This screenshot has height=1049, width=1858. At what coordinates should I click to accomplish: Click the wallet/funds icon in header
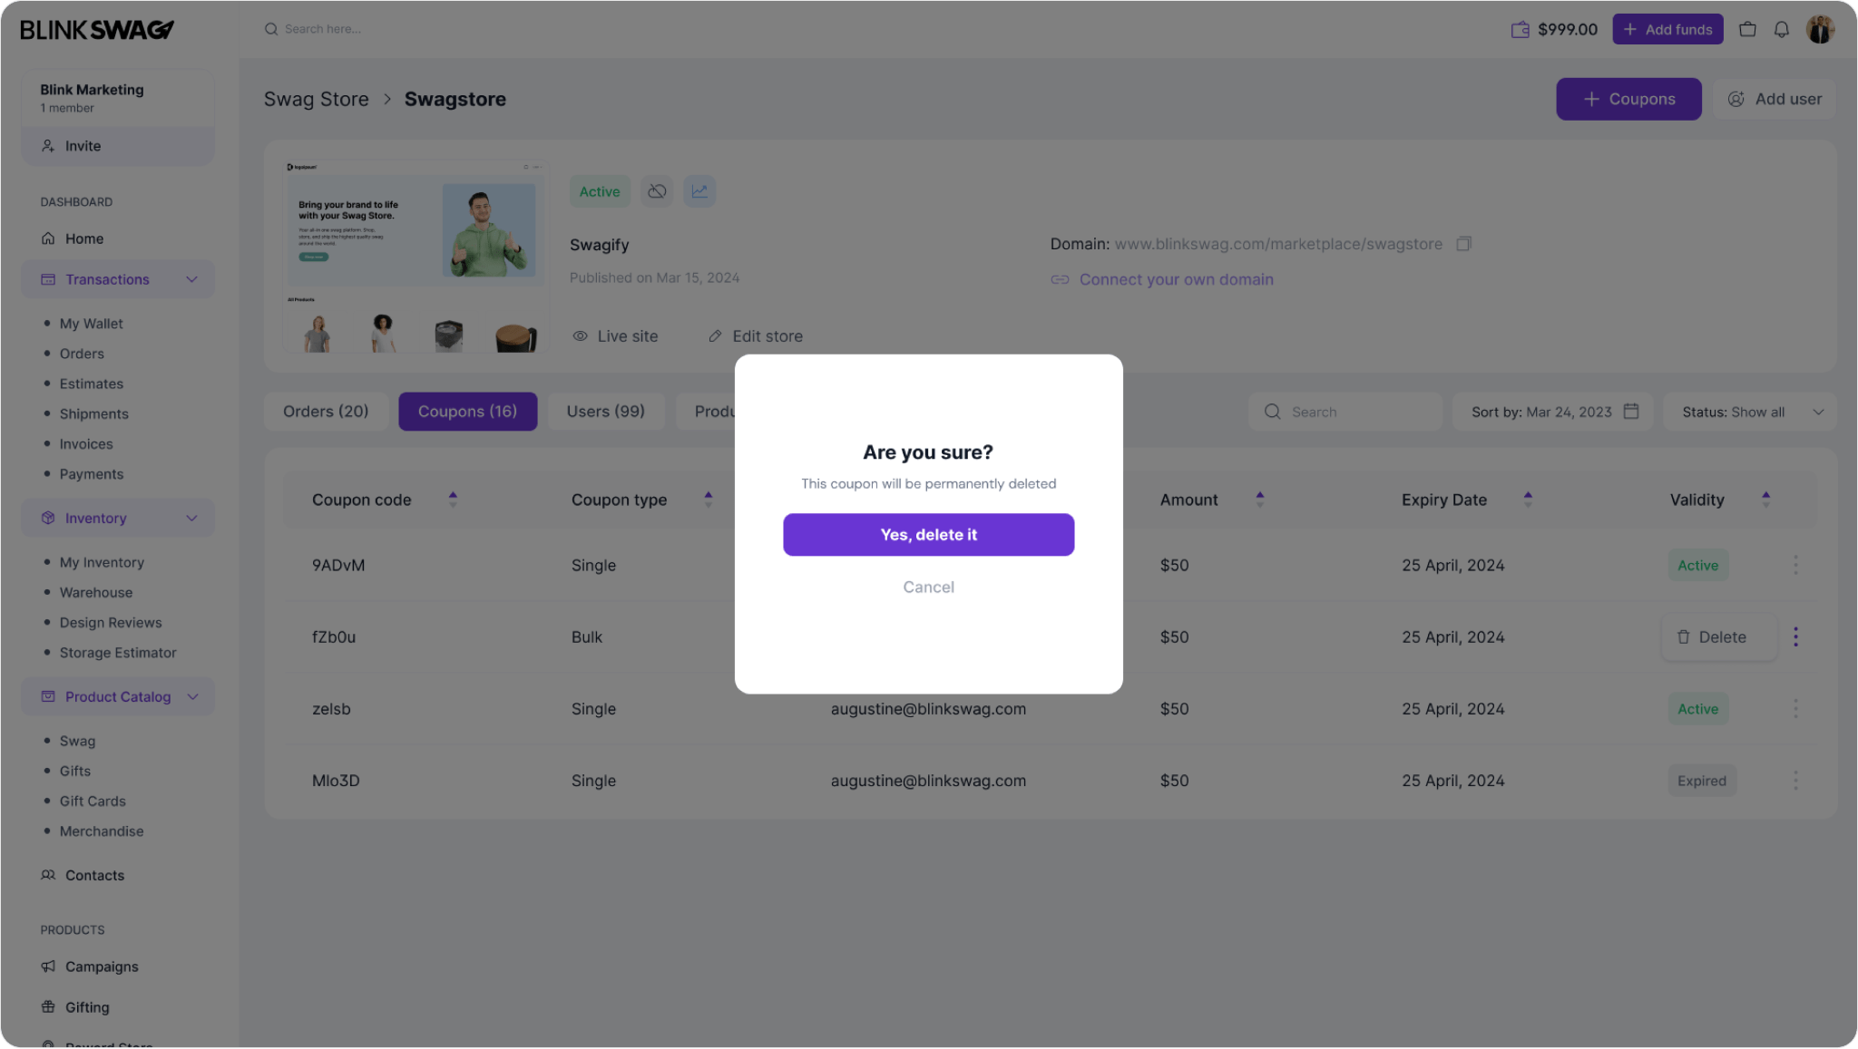tap(1520, 28)
